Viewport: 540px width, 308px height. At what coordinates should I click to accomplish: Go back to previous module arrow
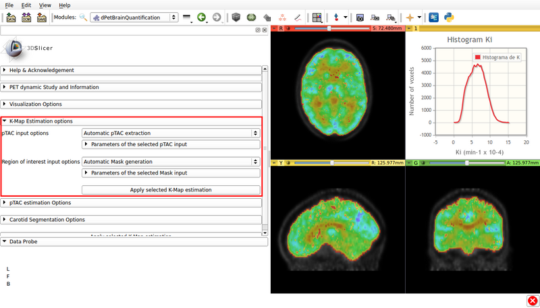201,18
